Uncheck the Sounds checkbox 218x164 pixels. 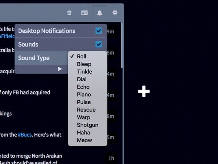coord(99,44)
